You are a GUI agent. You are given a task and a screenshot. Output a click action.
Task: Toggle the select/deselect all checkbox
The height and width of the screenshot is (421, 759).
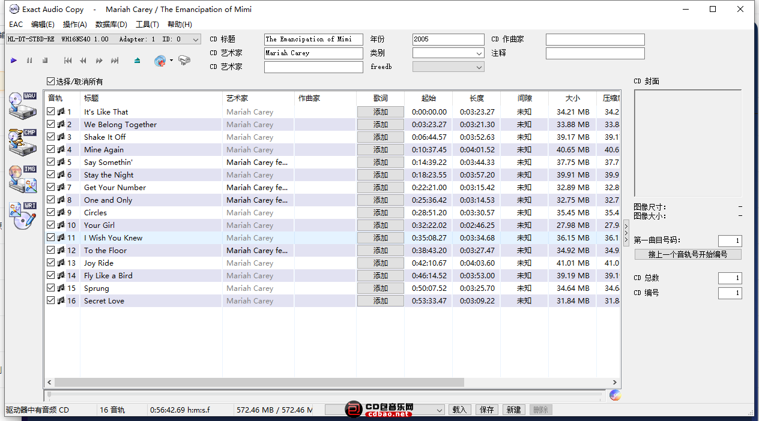pos(50,82)
